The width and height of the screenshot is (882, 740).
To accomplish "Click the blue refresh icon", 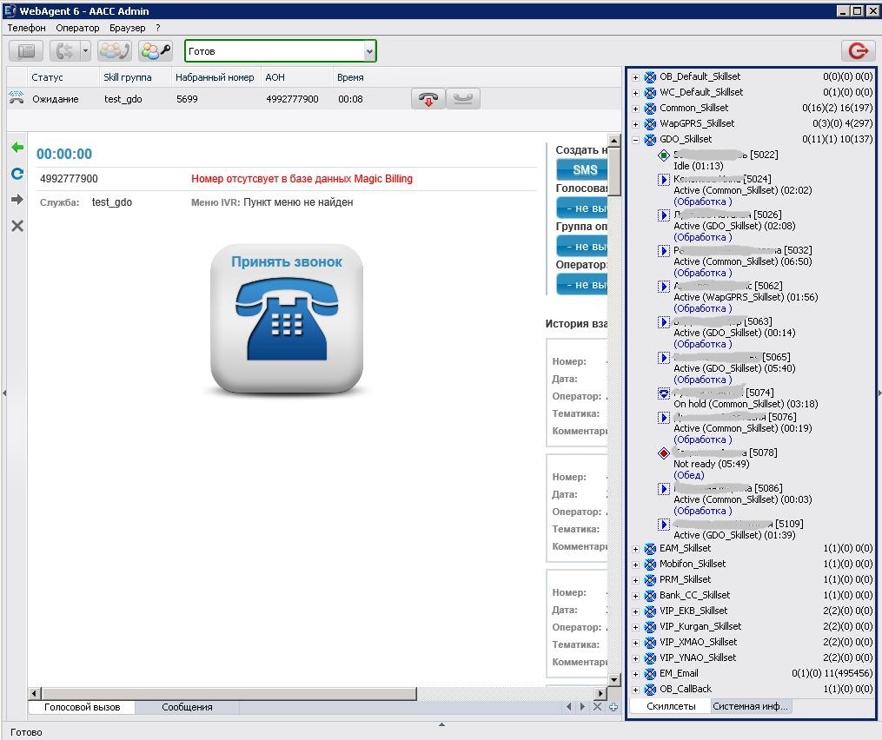I will point(17,174).
